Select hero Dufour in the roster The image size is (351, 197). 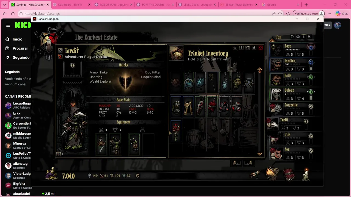(293, 95)
